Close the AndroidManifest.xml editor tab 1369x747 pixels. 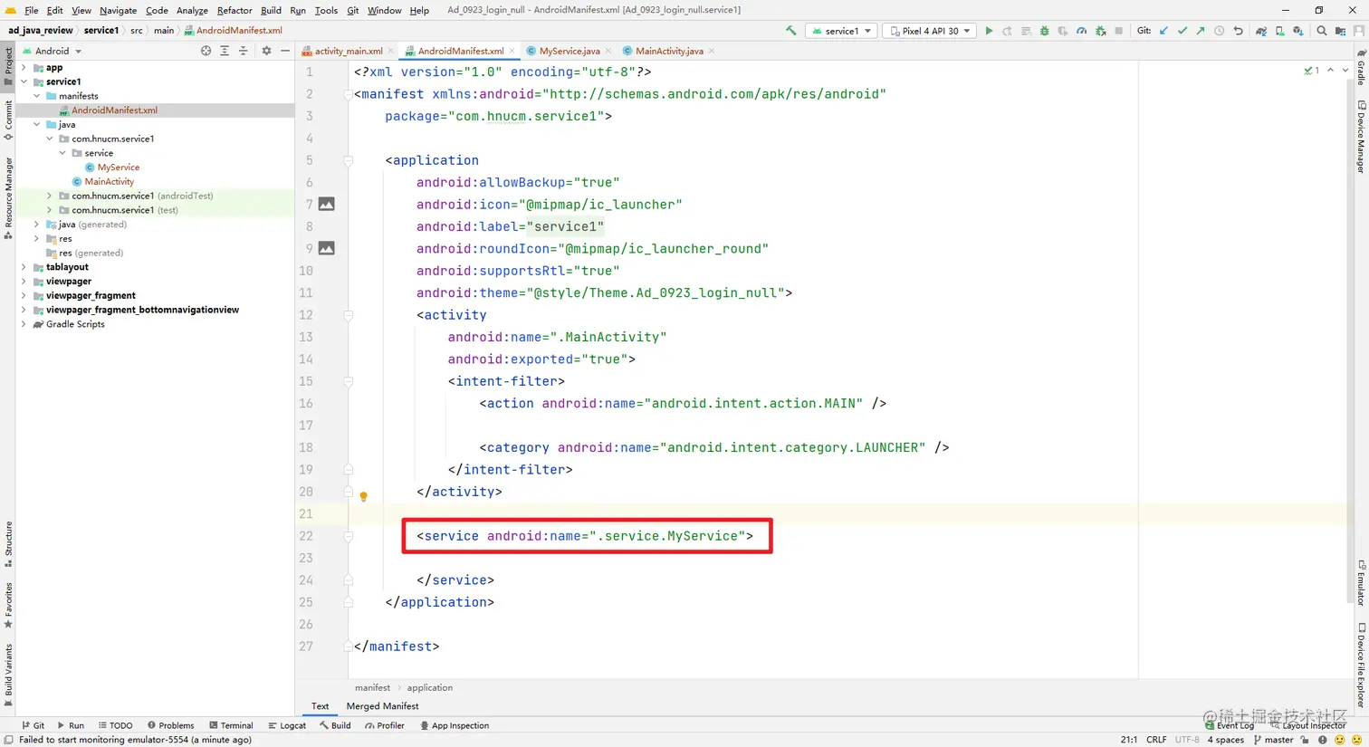[x=512, y=51]
